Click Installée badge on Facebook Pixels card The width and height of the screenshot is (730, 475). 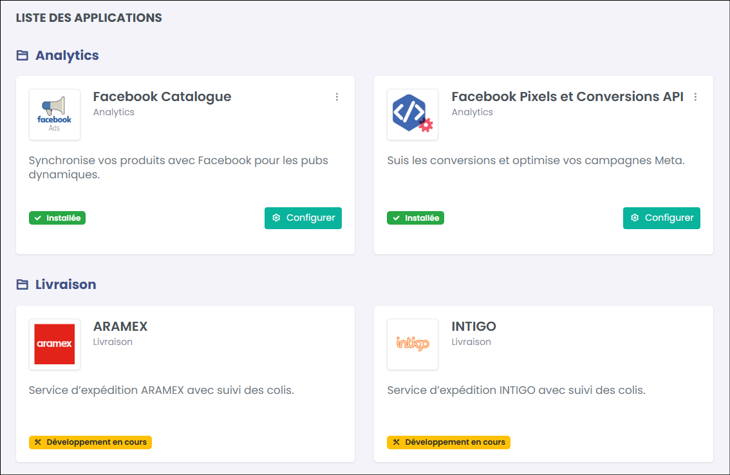(x=415, y=218)
